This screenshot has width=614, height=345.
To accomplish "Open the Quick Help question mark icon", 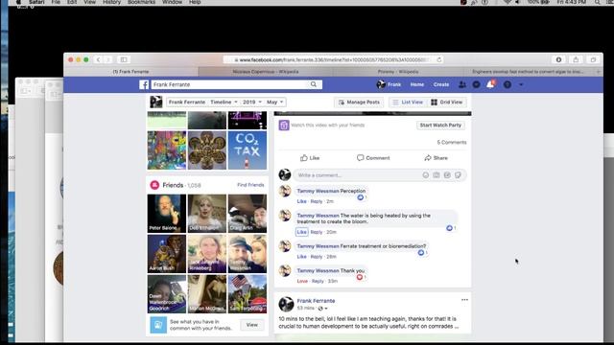I will (x=508, y=84).
